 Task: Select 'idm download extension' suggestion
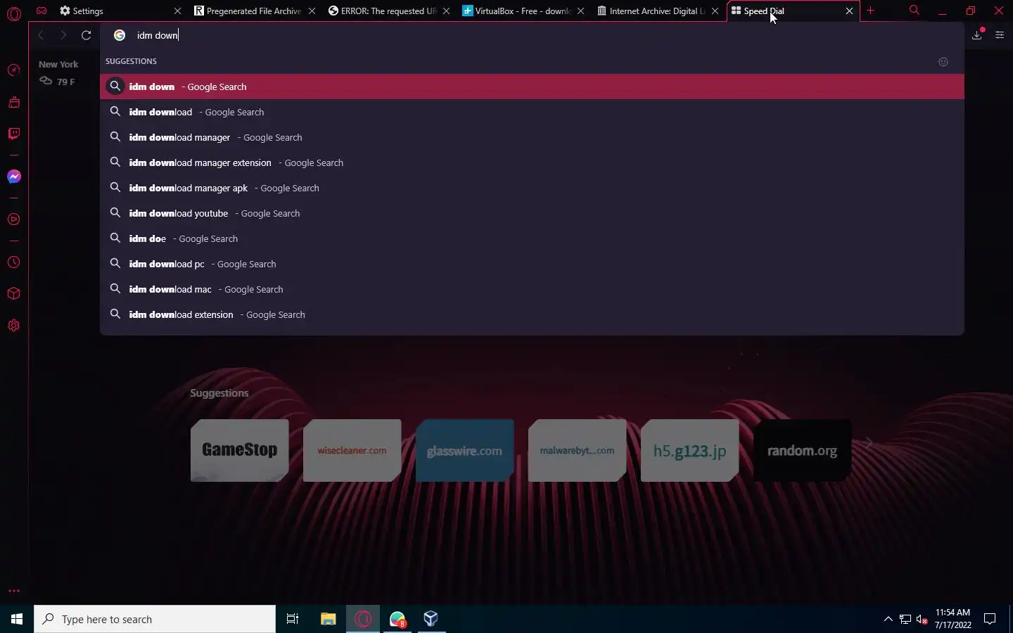(532, 314)
